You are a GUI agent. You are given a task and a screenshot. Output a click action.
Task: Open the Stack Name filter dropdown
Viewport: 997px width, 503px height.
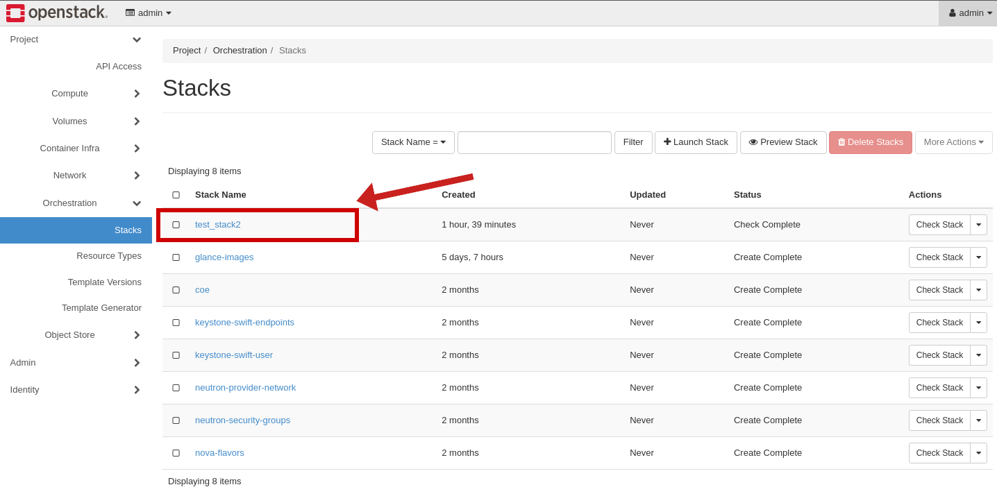tap(413, 142)
